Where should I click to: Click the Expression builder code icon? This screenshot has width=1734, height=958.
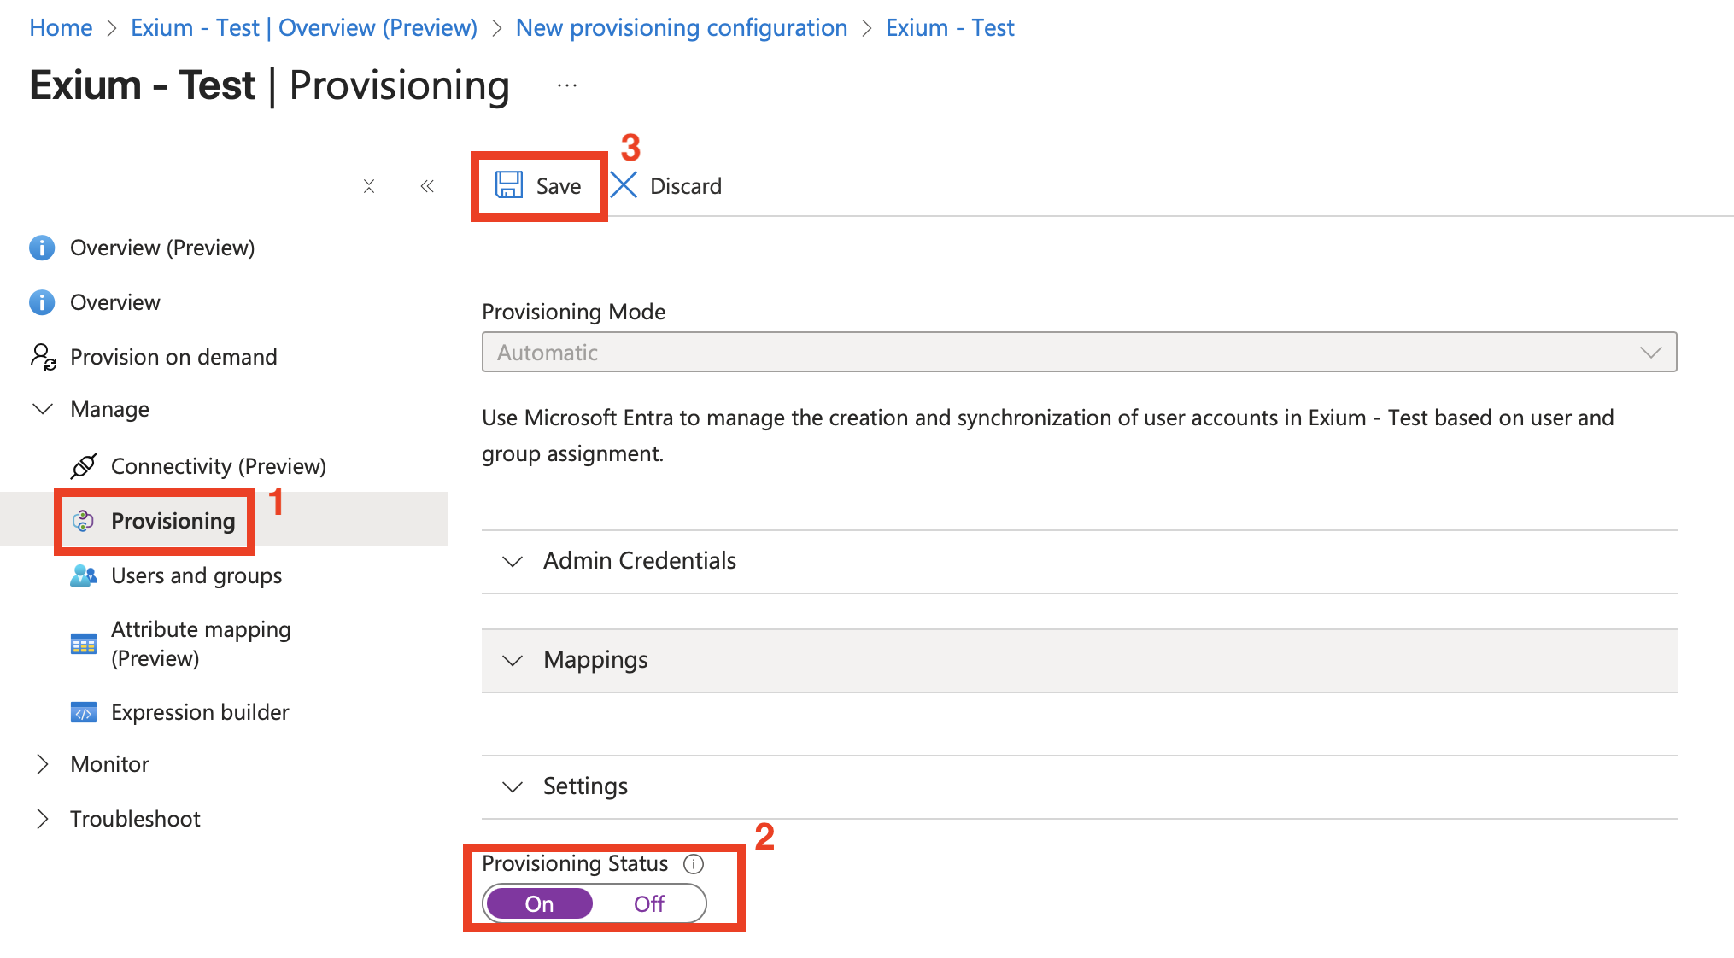tap(83, 712)
